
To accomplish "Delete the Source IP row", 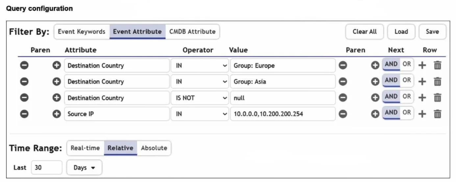I will [x=437, y=114].
